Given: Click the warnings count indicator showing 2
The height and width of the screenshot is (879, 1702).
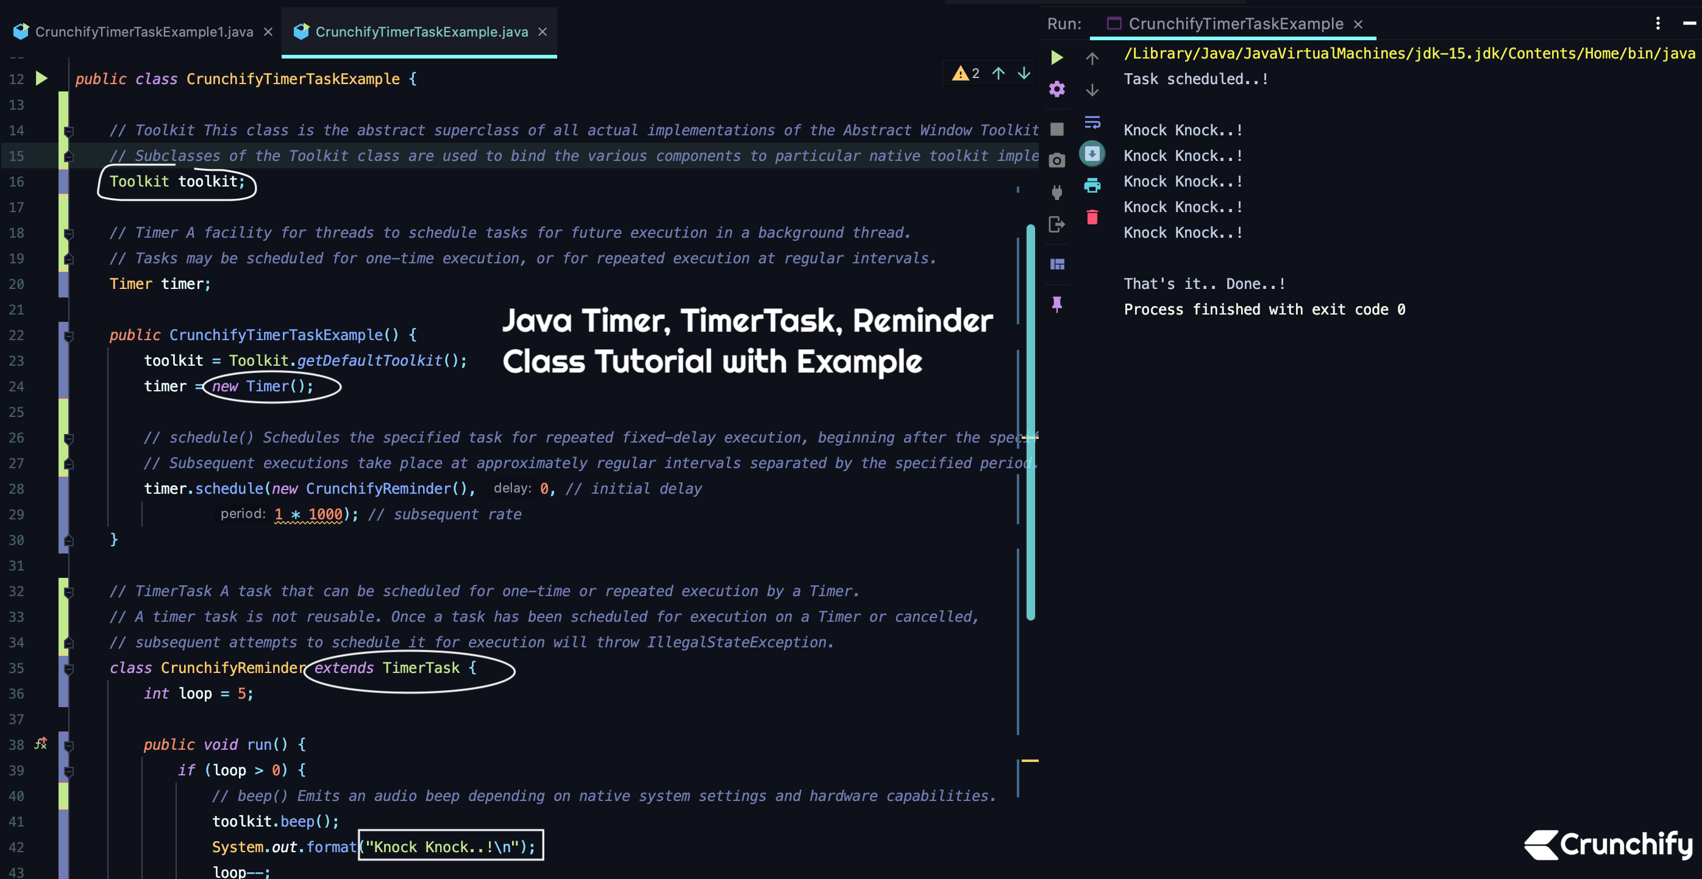Looking at the screenshot, I should 966,73.
